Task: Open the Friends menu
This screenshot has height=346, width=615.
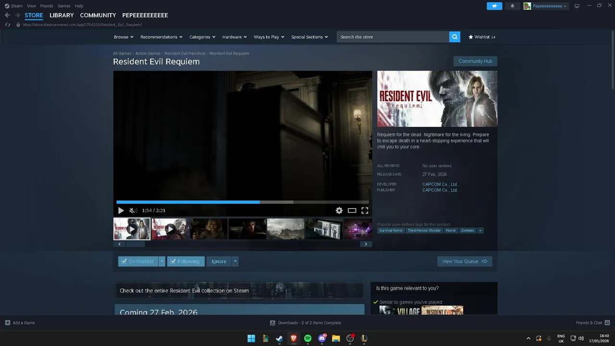Action: (x=47, y=6)
